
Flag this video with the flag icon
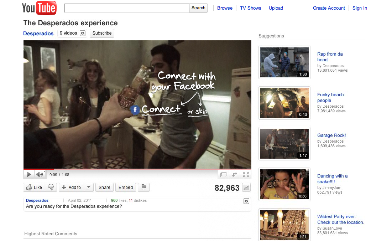(144, 187)
